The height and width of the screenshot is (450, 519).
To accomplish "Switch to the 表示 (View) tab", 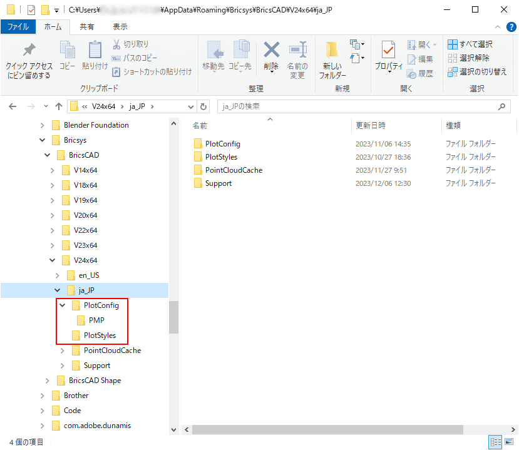I will tap(120, 27).
